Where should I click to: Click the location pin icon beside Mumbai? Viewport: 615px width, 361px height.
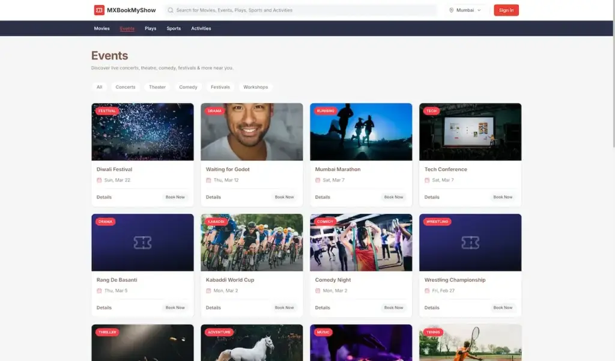[452, 10]
